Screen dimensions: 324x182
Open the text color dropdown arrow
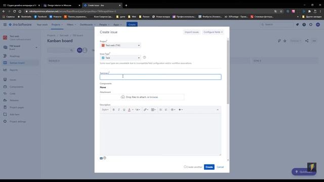(x=133, y=110)
